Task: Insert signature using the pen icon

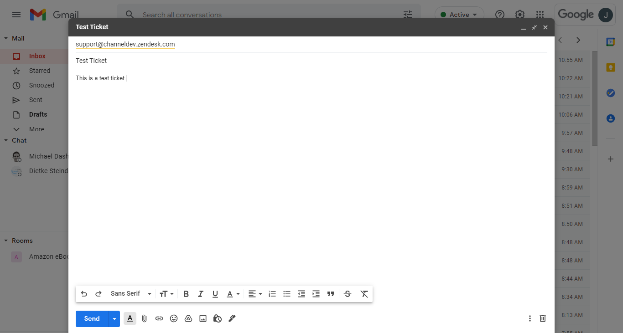Action: pyautogui.click(x=232, y=318)
